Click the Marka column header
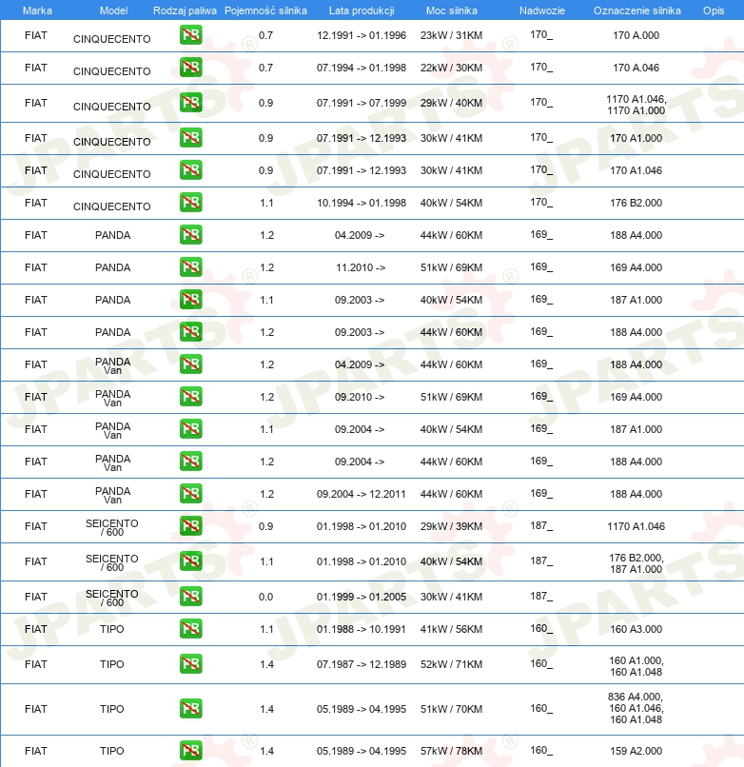Image resolution: width=744 pixels, height=767 pixels. click(37, 10)
